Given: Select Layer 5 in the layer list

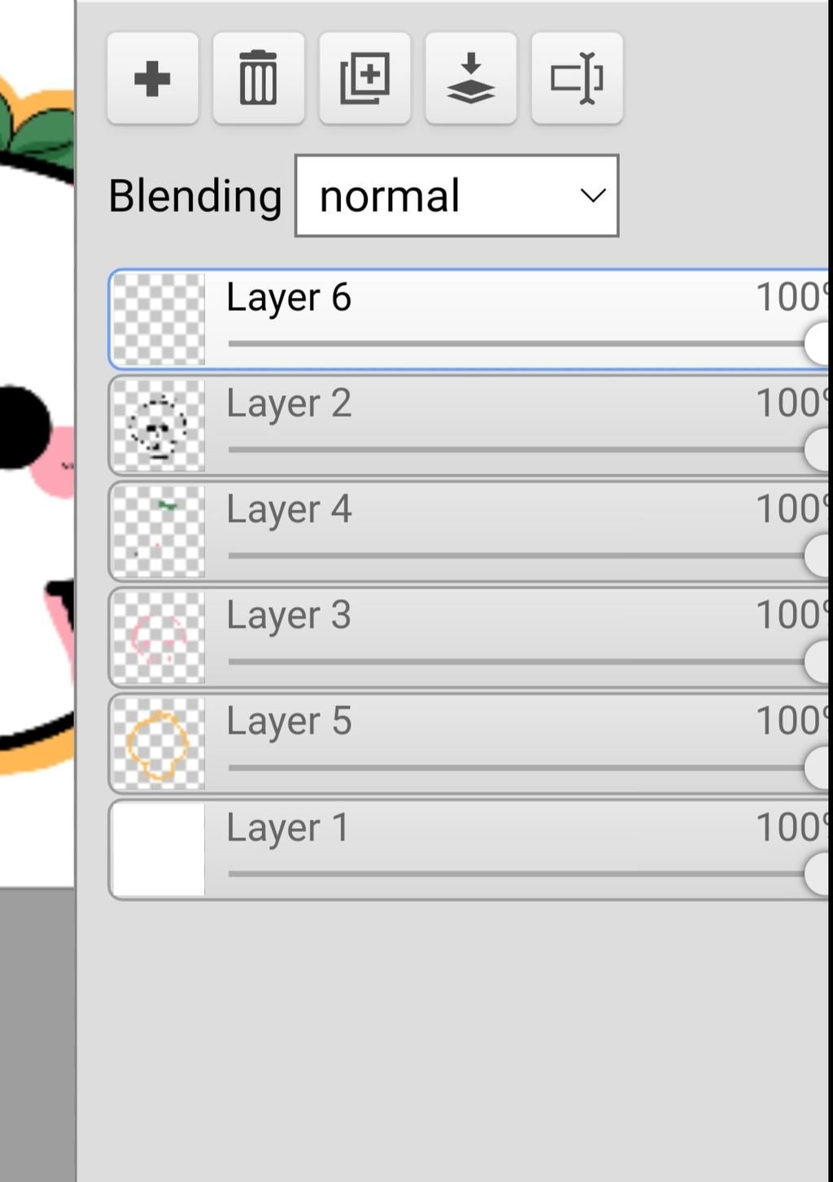Looking at the screenshot, I should coord(289,722).
